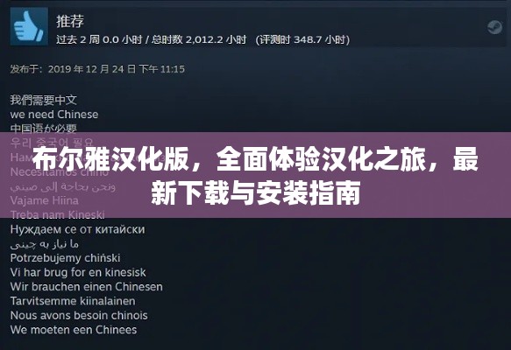Image resolution: width=511 pixels, height=350 pixels.
Task: Click the banner title 布尔雅汉化版
Action: pyautogui.click(x=110, y=159)
